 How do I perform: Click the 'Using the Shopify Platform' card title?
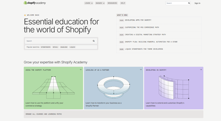(38, 70)
